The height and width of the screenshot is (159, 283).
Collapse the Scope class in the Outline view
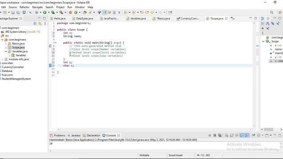263,42
